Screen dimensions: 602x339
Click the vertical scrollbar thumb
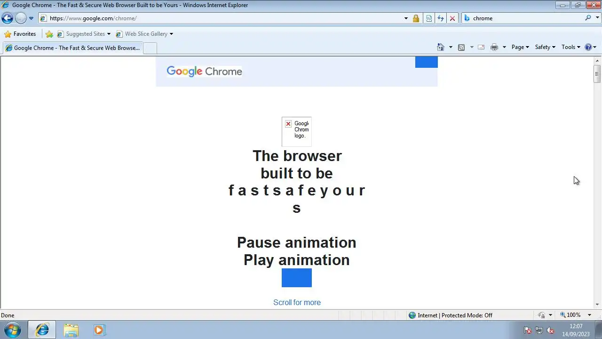(x=597, y=74)
